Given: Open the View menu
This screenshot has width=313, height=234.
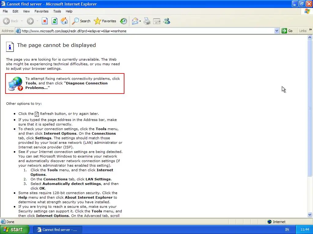Looking at the screenshot, I should point(26,11).
